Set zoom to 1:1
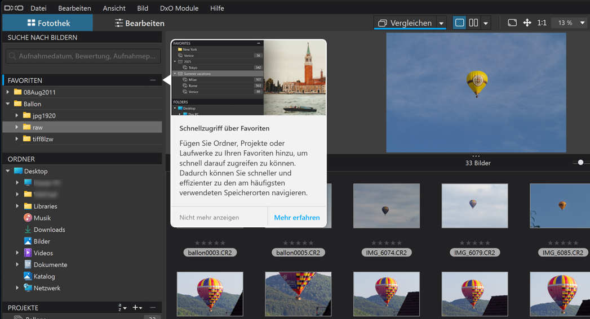 click(x=542, y=23)
